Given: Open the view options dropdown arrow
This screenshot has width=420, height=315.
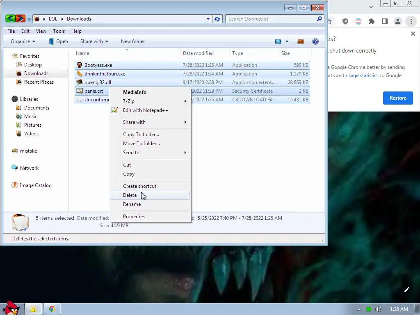Looking at the screenshot, I should [287, 41].
